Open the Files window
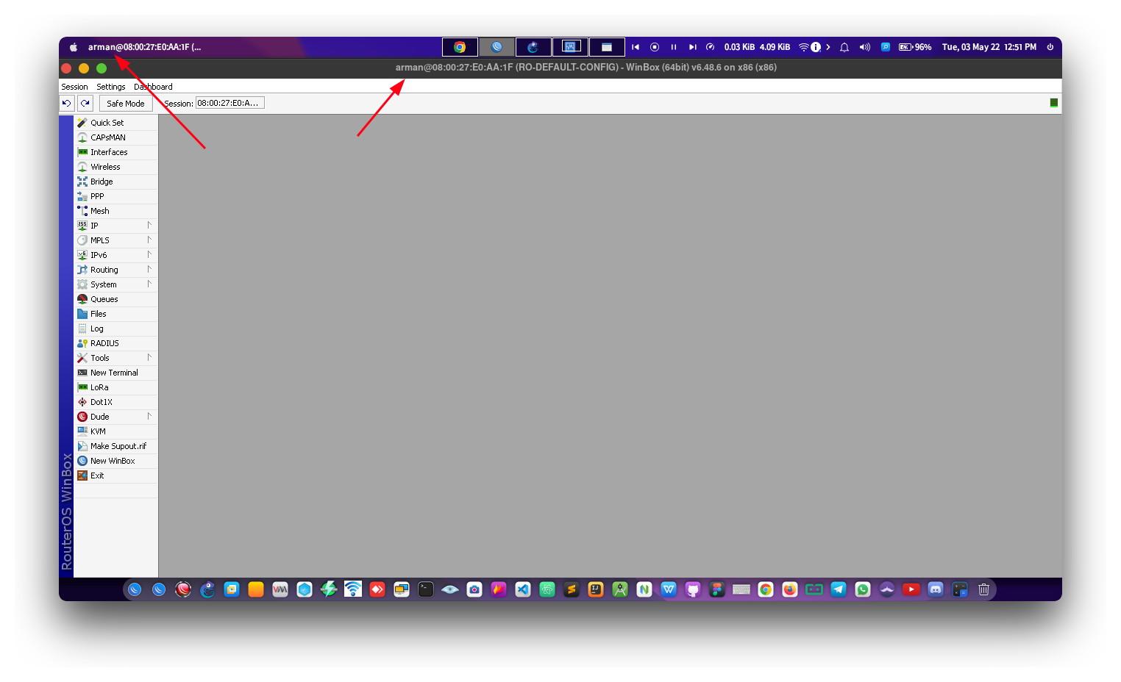1121x682 pixels. pyautogui.click(x=98, y=313)
